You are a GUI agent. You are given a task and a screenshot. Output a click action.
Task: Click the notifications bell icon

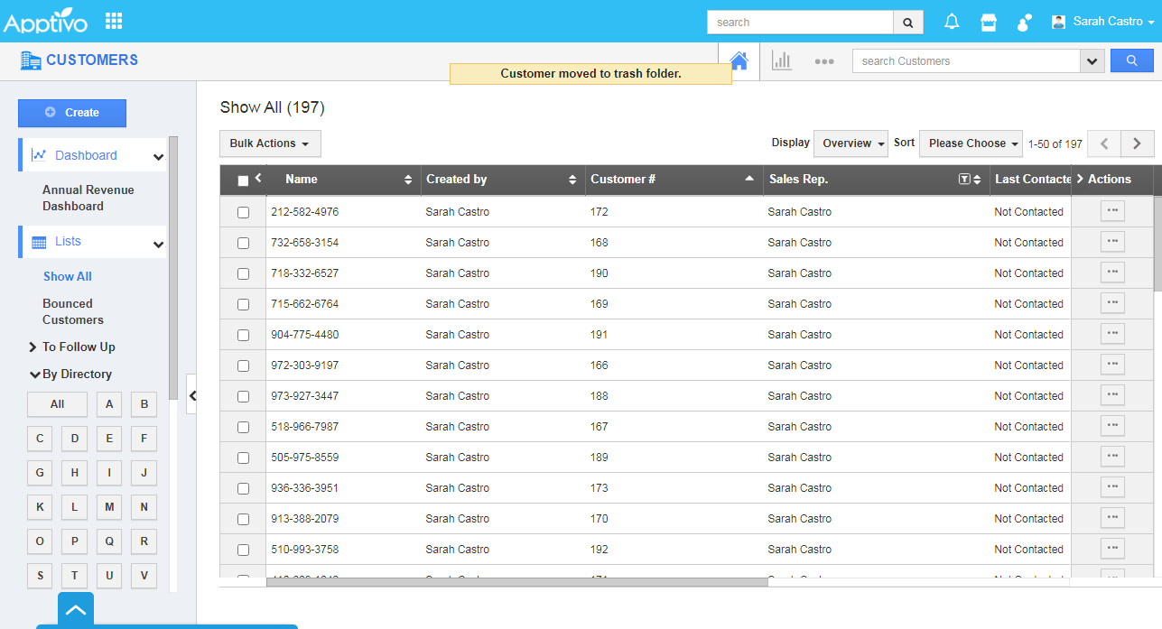[x=952, y=22]
